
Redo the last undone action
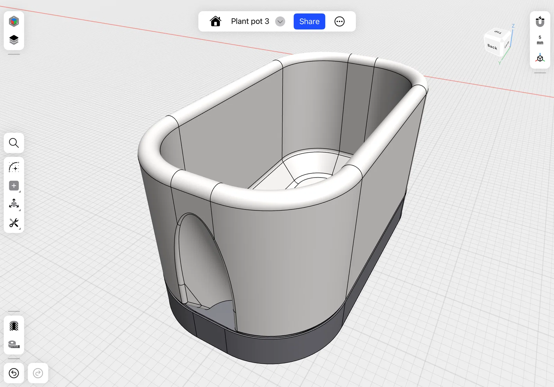[x=38, y=373]
